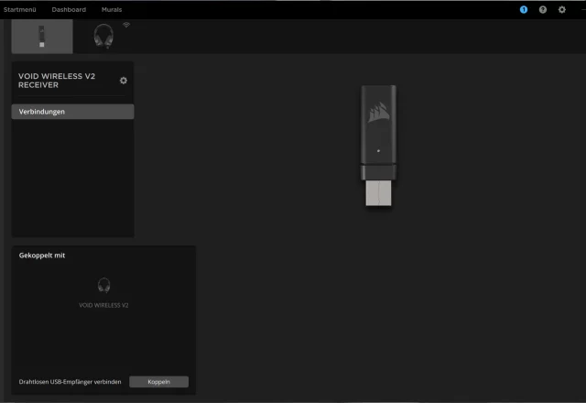
Task: Select Verbindungen in the side panel
Action: point(72,112)
